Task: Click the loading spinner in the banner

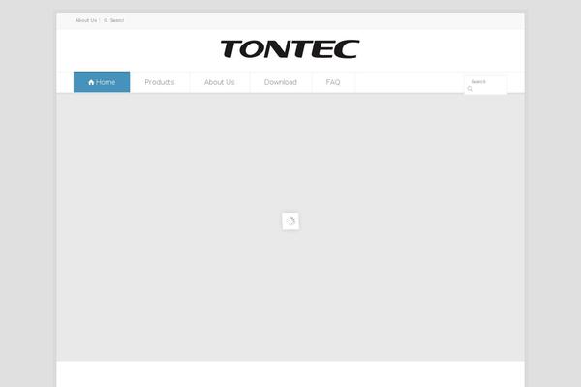Action: point(290,222)
